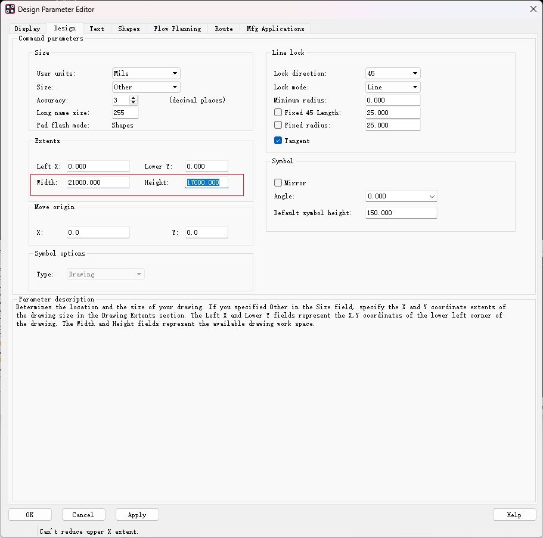Click the Fixed radius value field
543x538 pixels.
pyautogui.click(x=393, y=125)
